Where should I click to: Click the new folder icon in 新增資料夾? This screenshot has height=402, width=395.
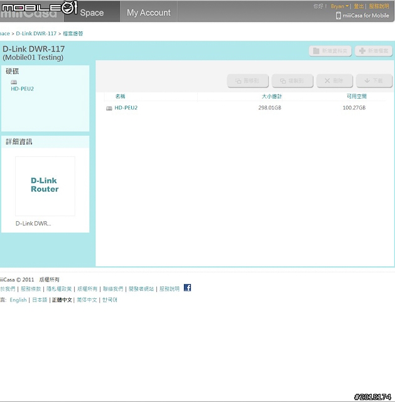coord(316,51)
